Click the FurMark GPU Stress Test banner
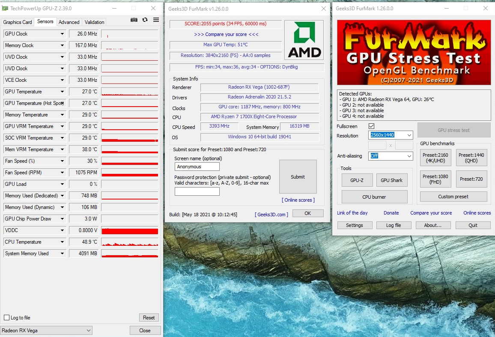495x337 pixels. point(414,52)
